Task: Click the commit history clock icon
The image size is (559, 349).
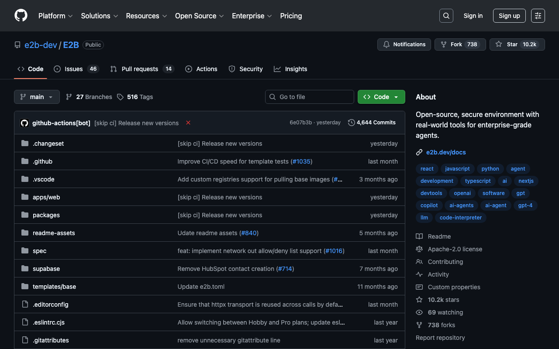Action: click(351, 123)
